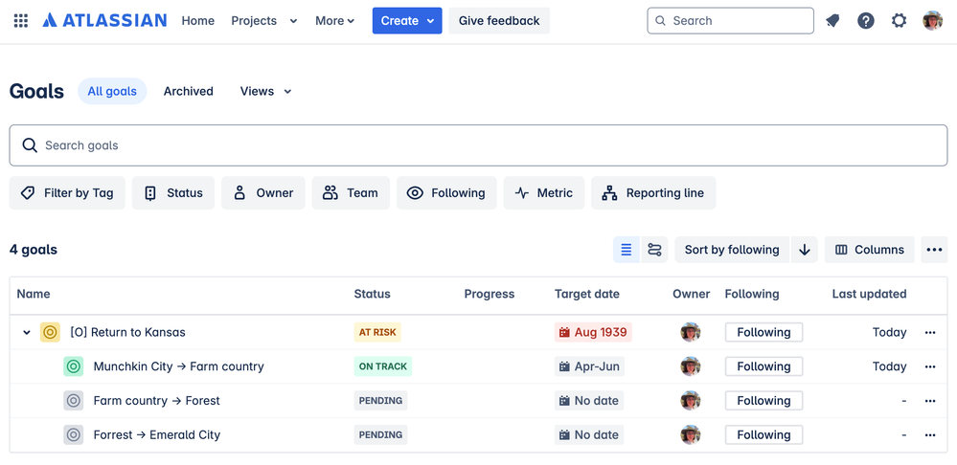Screen dimensions: 957x465
Task: Open the Create button dropdown
Action: tap(407, 21)
